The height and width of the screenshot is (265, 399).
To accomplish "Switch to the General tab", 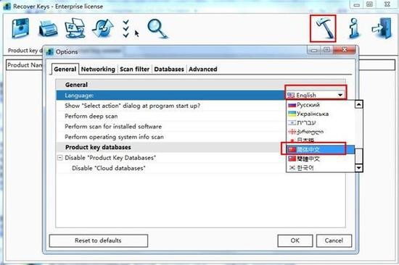I will coord(65,69).
